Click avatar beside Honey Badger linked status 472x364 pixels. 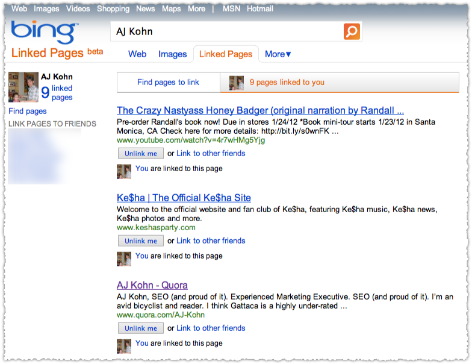coord(124,171)
